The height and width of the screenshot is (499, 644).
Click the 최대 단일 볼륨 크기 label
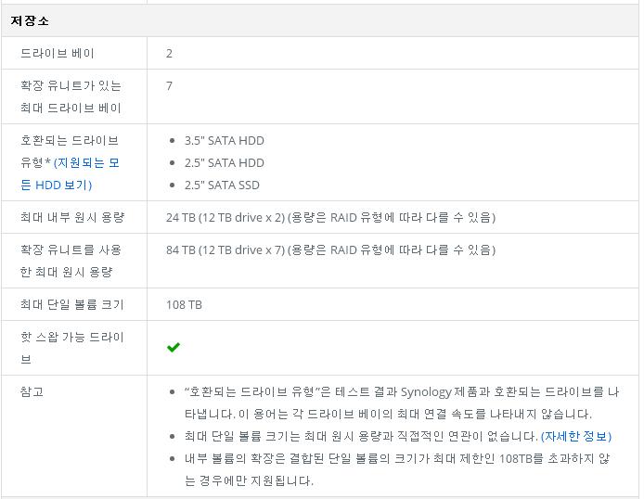71,304
